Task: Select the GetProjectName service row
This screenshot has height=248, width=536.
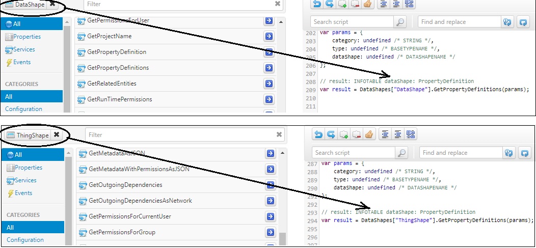Action: 175,36
